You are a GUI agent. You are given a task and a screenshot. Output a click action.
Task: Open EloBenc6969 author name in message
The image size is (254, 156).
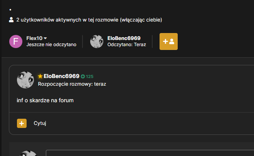pos(61,76)
